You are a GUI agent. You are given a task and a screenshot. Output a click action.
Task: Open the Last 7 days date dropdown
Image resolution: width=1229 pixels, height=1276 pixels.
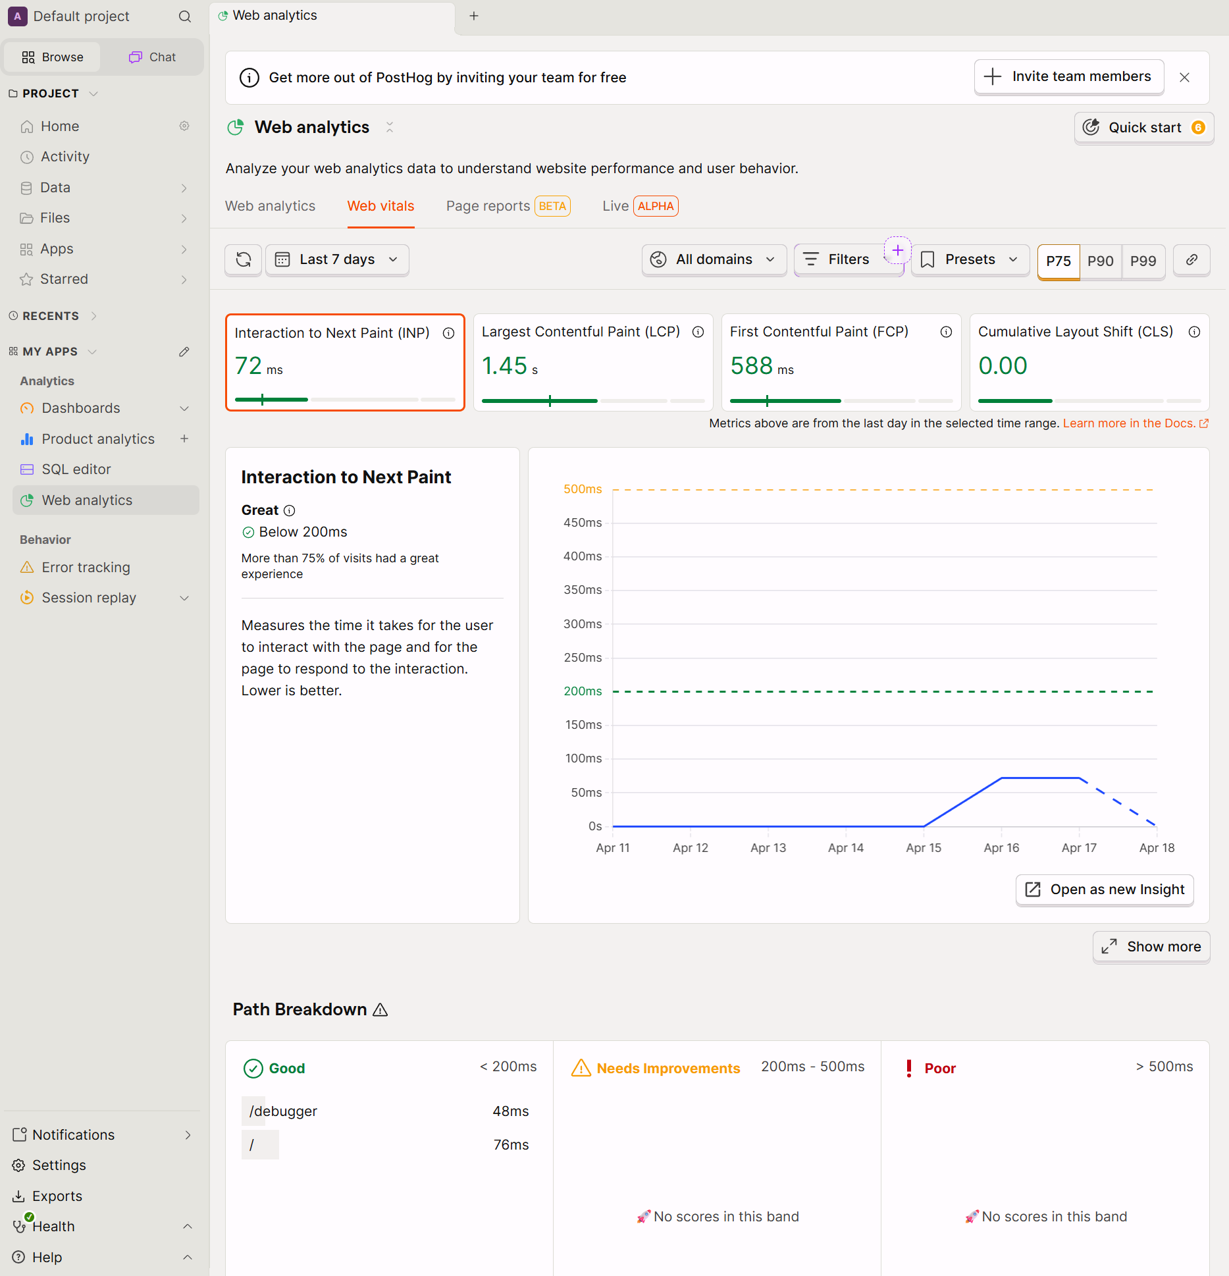coord(336,259)
